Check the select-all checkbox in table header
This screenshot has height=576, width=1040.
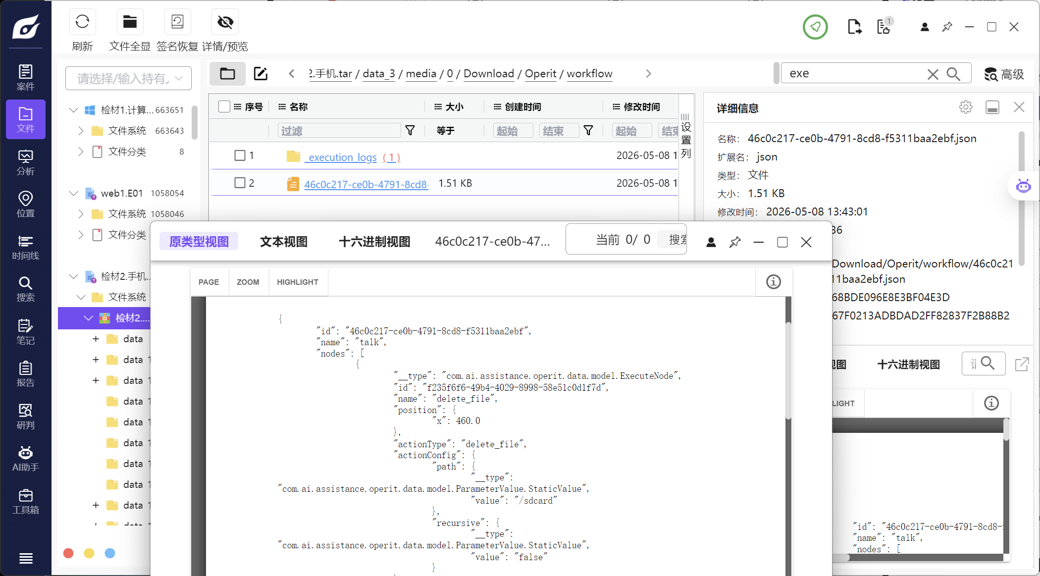(224, 106)
